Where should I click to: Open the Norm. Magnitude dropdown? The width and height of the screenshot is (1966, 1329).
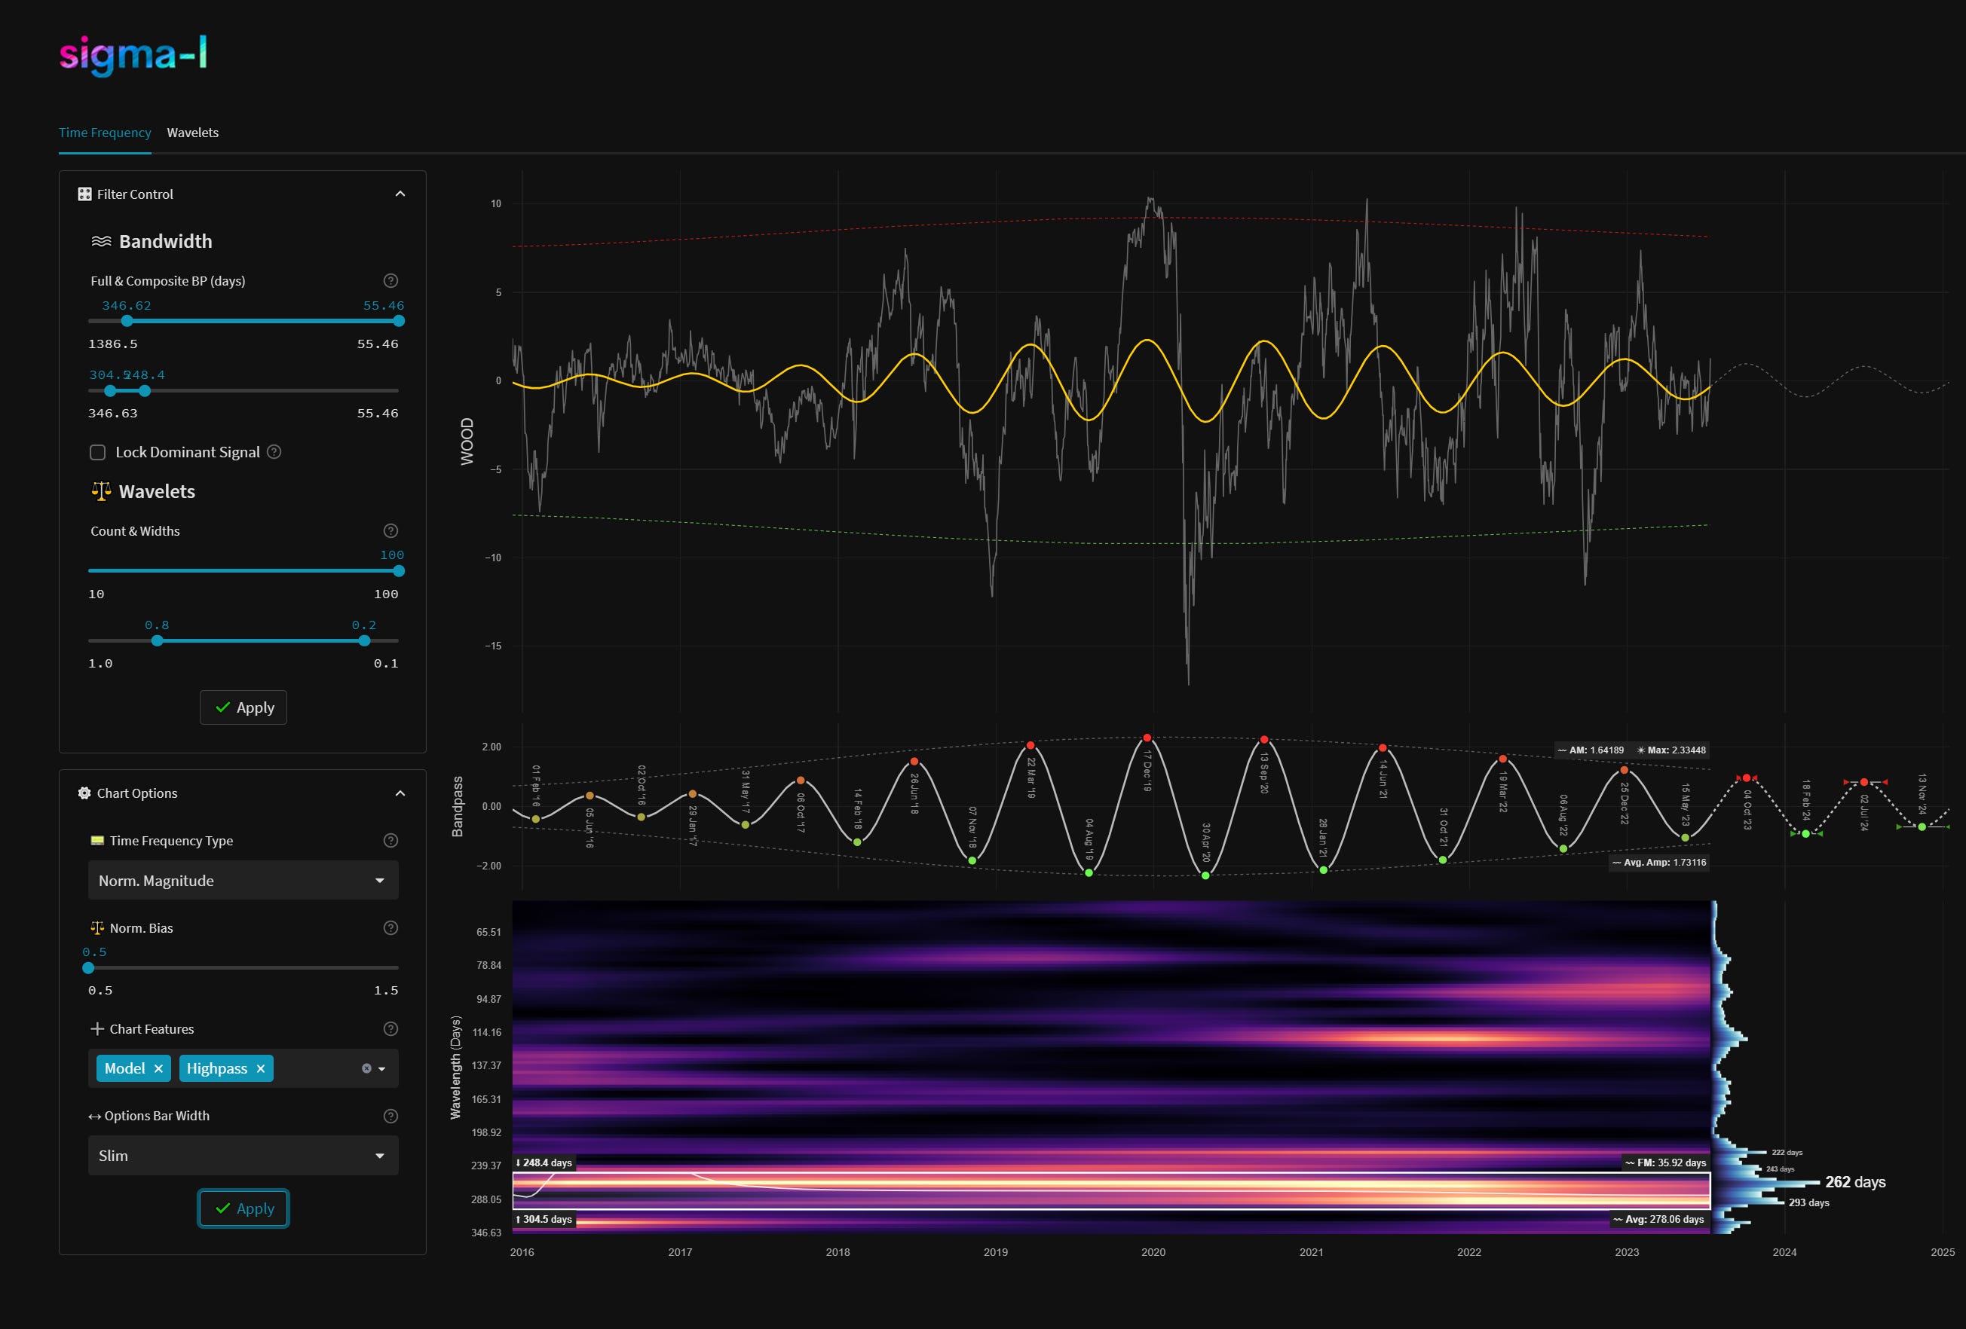[x=243, y=881]
